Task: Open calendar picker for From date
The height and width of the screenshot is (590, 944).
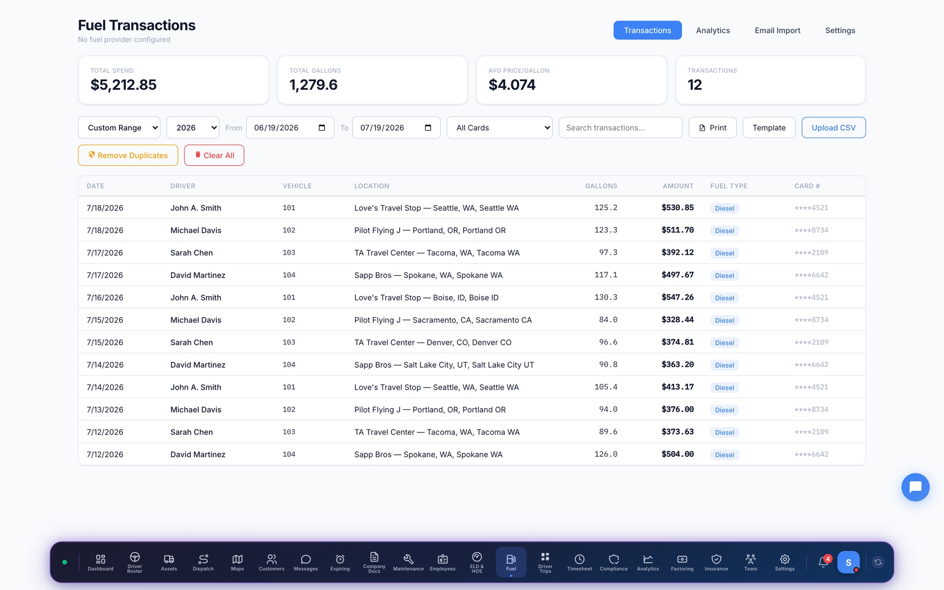Action: (x=322, y=128)
